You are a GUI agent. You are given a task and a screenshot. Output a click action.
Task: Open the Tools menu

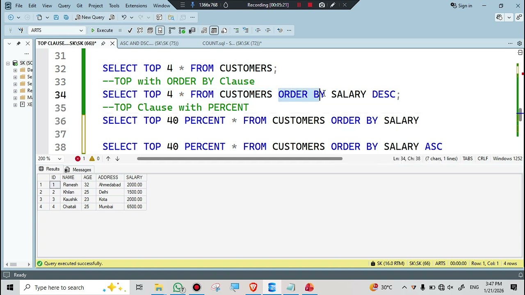tap(114, 6)
